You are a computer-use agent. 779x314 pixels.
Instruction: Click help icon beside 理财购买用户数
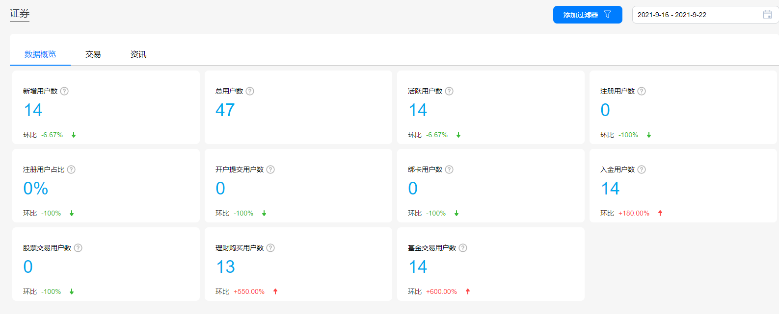(270, 248)
